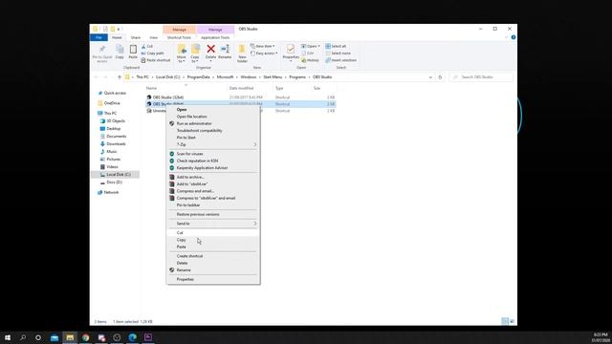Image resolution: width=612 pixels, height=344 pixels.
Task: Switch to the large icons view button
Action: tap(513, 321)
